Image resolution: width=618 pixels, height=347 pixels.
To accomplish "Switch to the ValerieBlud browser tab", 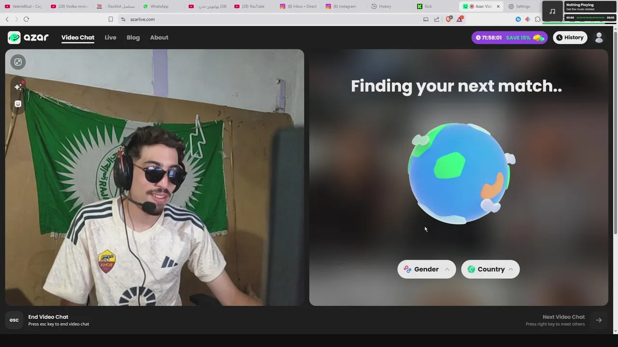I will click(23, 6).
